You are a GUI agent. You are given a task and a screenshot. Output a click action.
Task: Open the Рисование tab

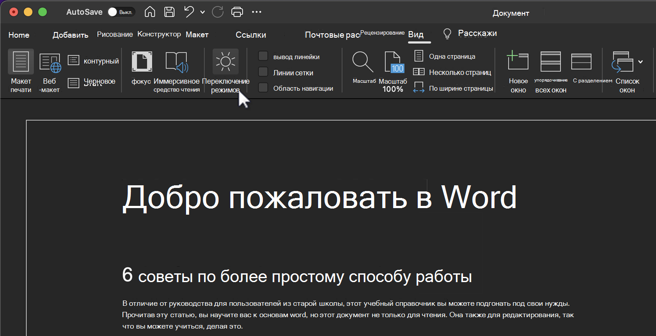click(x=115, y=34)
